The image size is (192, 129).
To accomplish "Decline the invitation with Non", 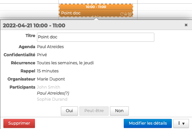I will pos(119,111).
